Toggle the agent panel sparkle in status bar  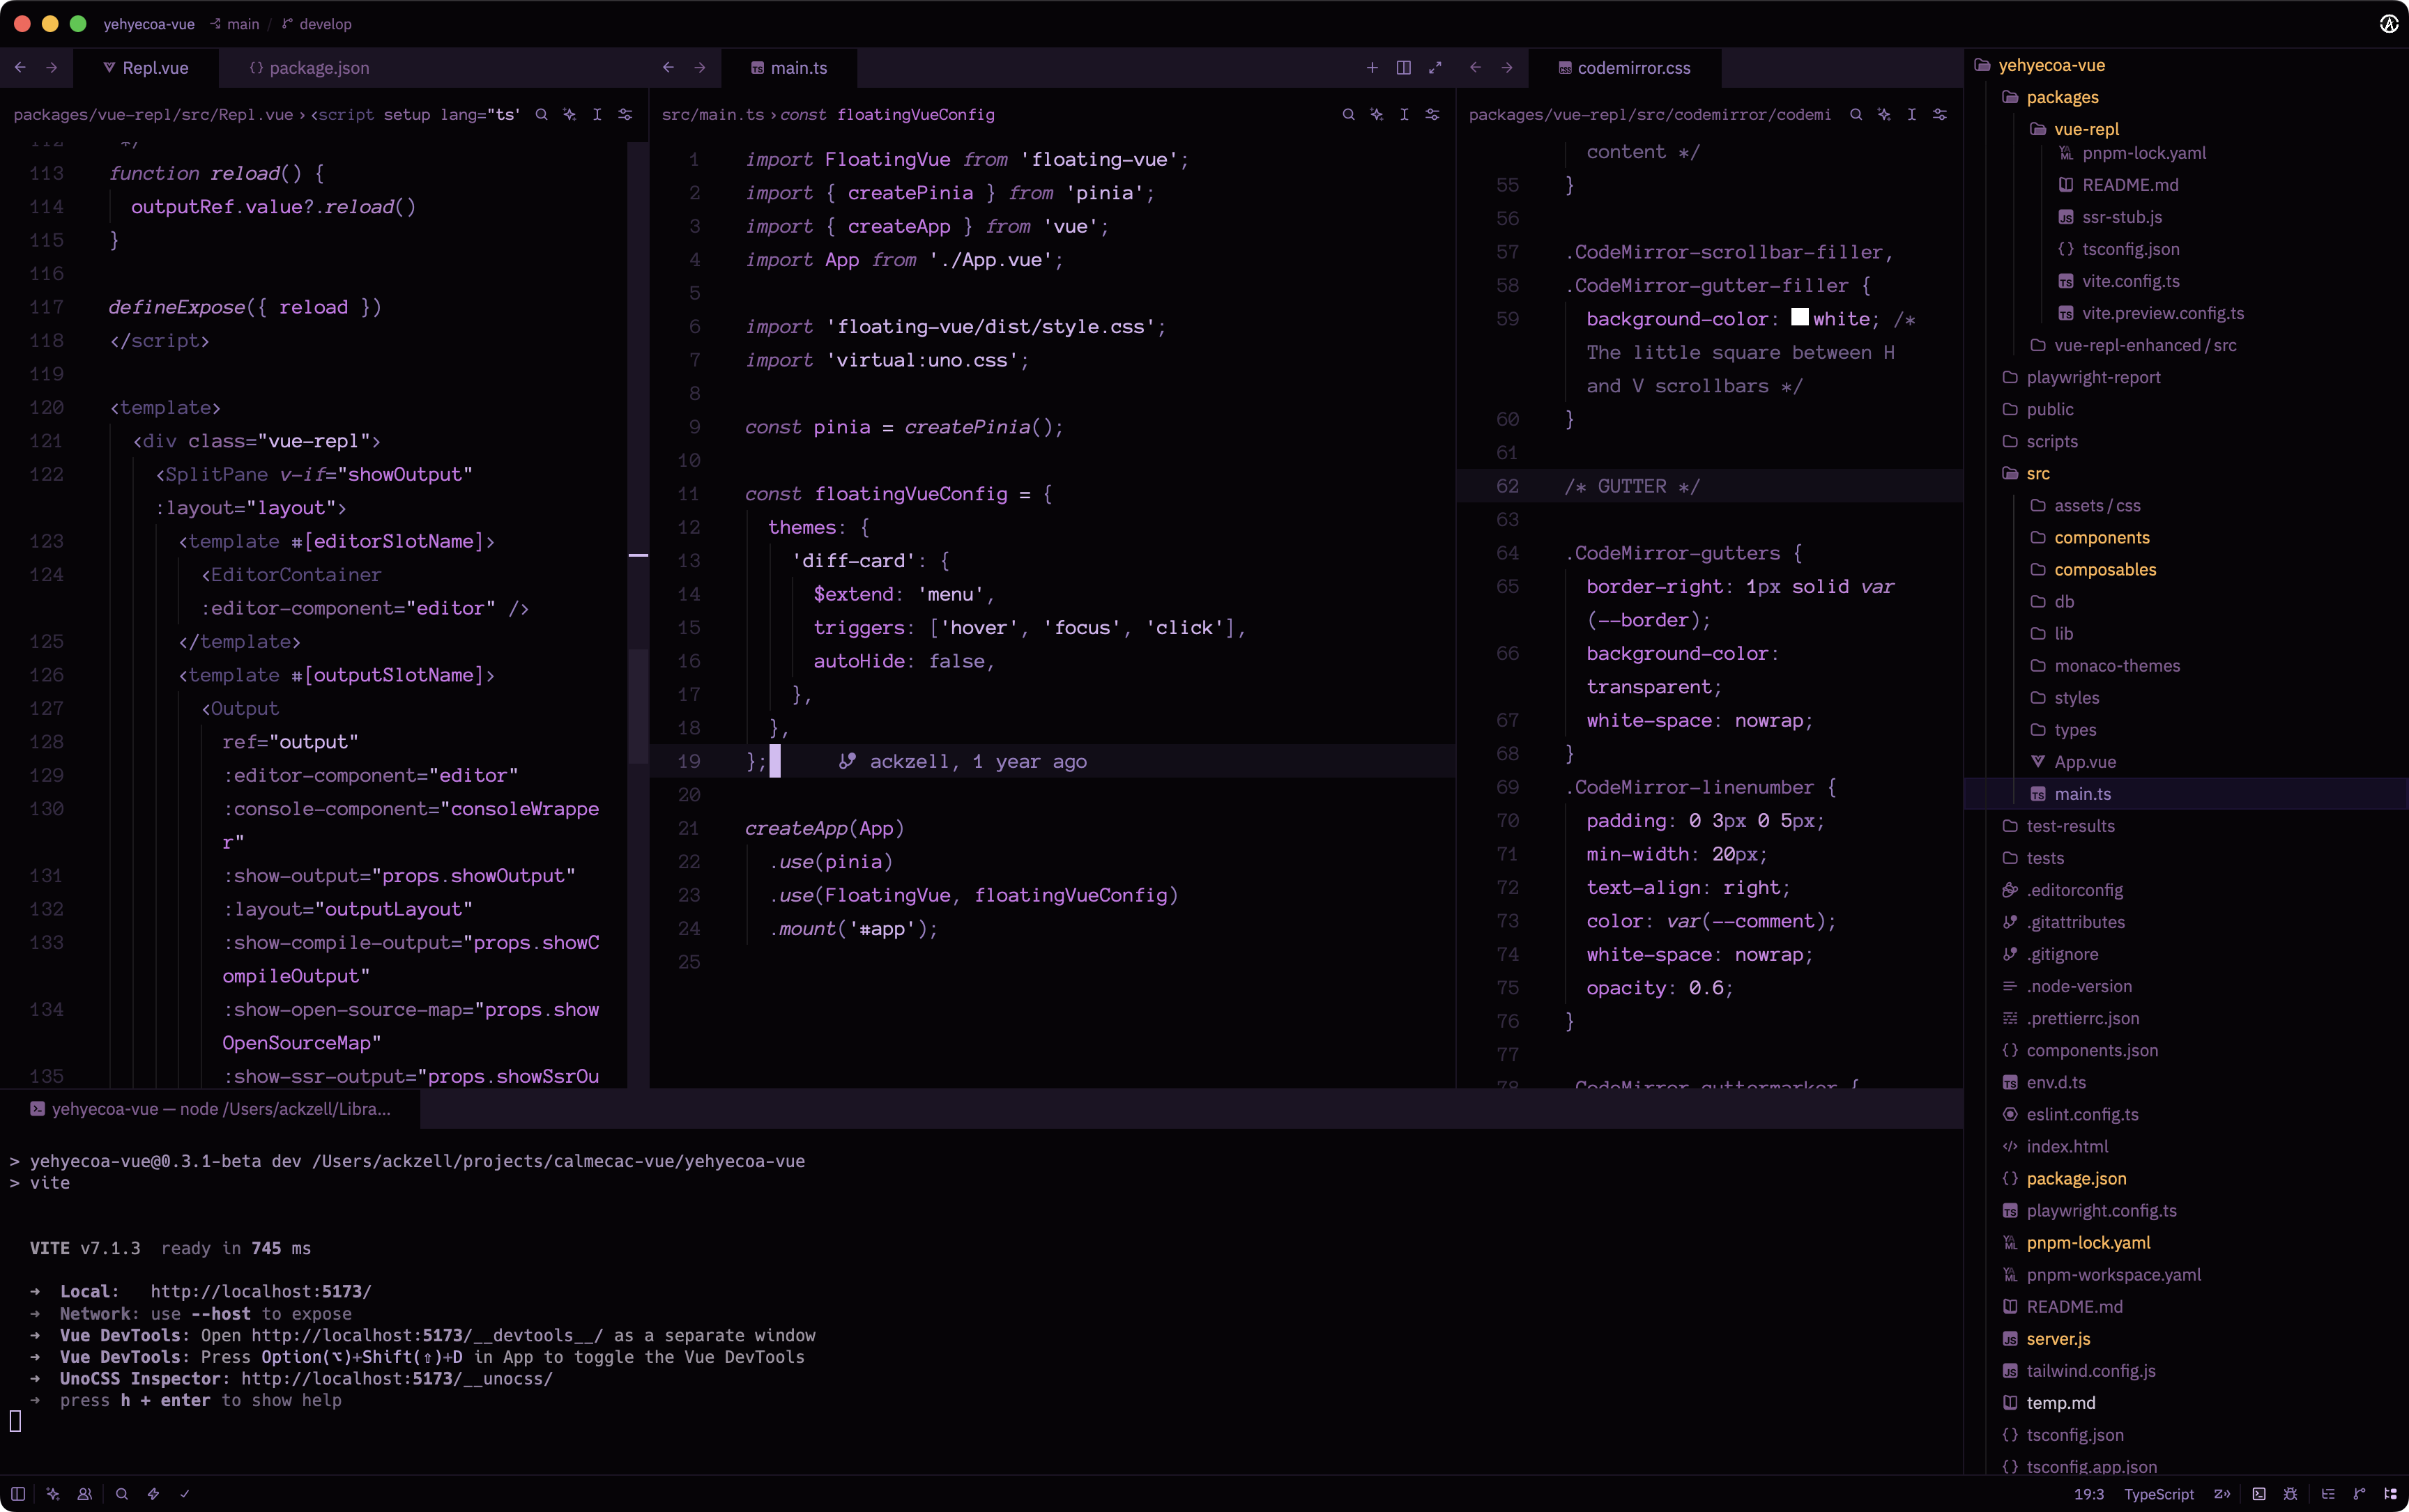tap(53, 1494)
